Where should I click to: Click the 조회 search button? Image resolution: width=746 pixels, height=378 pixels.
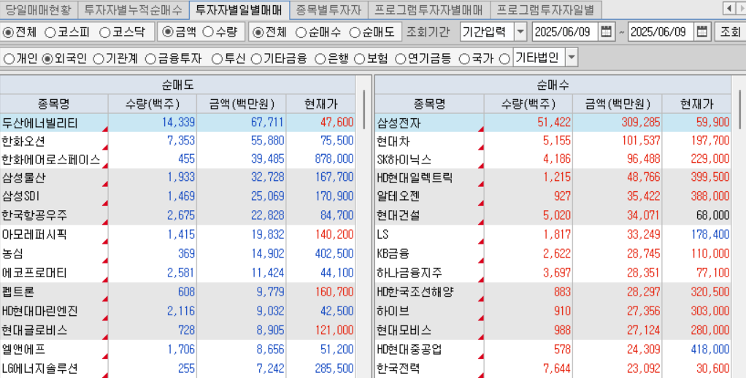[x=730, y=32]
